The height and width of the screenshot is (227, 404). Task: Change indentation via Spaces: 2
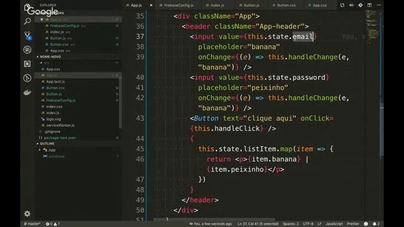coord(290,224)
